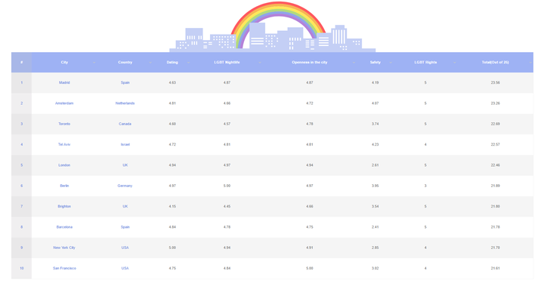
Task: Open the Netherlands country link
Action: click(x=125, y=103)
